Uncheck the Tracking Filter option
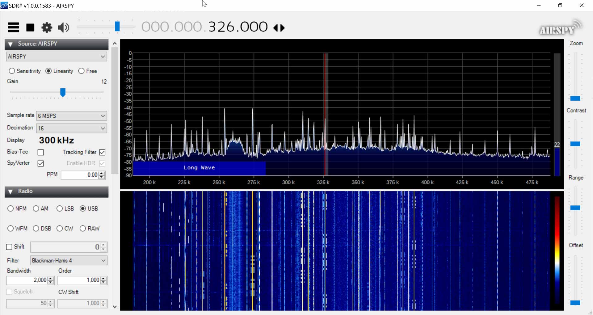This screenshot has height=315, width=593. (102, 152)
